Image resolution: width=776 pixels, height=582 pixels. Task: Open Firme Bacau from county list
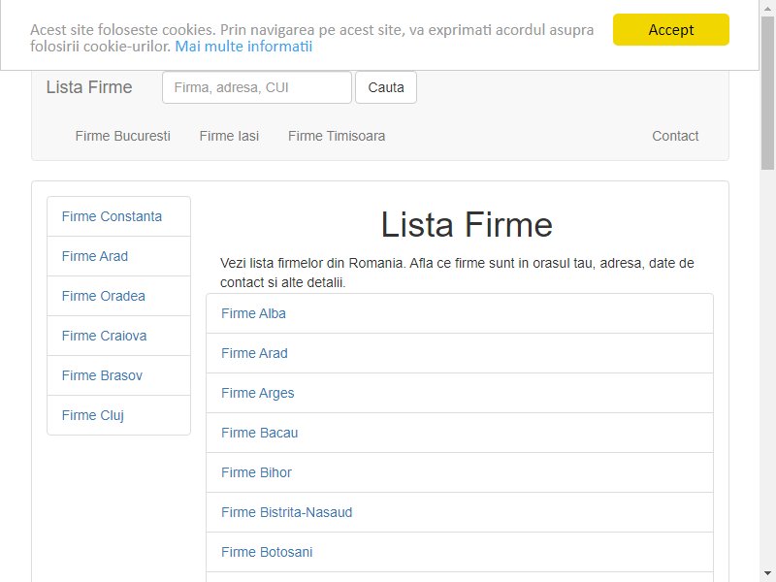(460, 433)
